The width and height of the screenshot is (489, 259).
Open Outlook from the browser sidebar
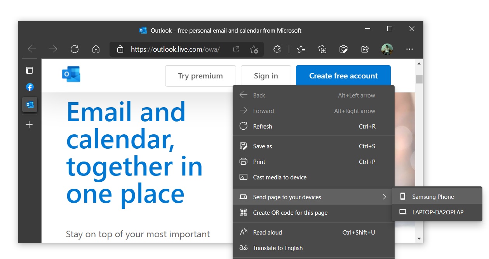click(30, 104)
